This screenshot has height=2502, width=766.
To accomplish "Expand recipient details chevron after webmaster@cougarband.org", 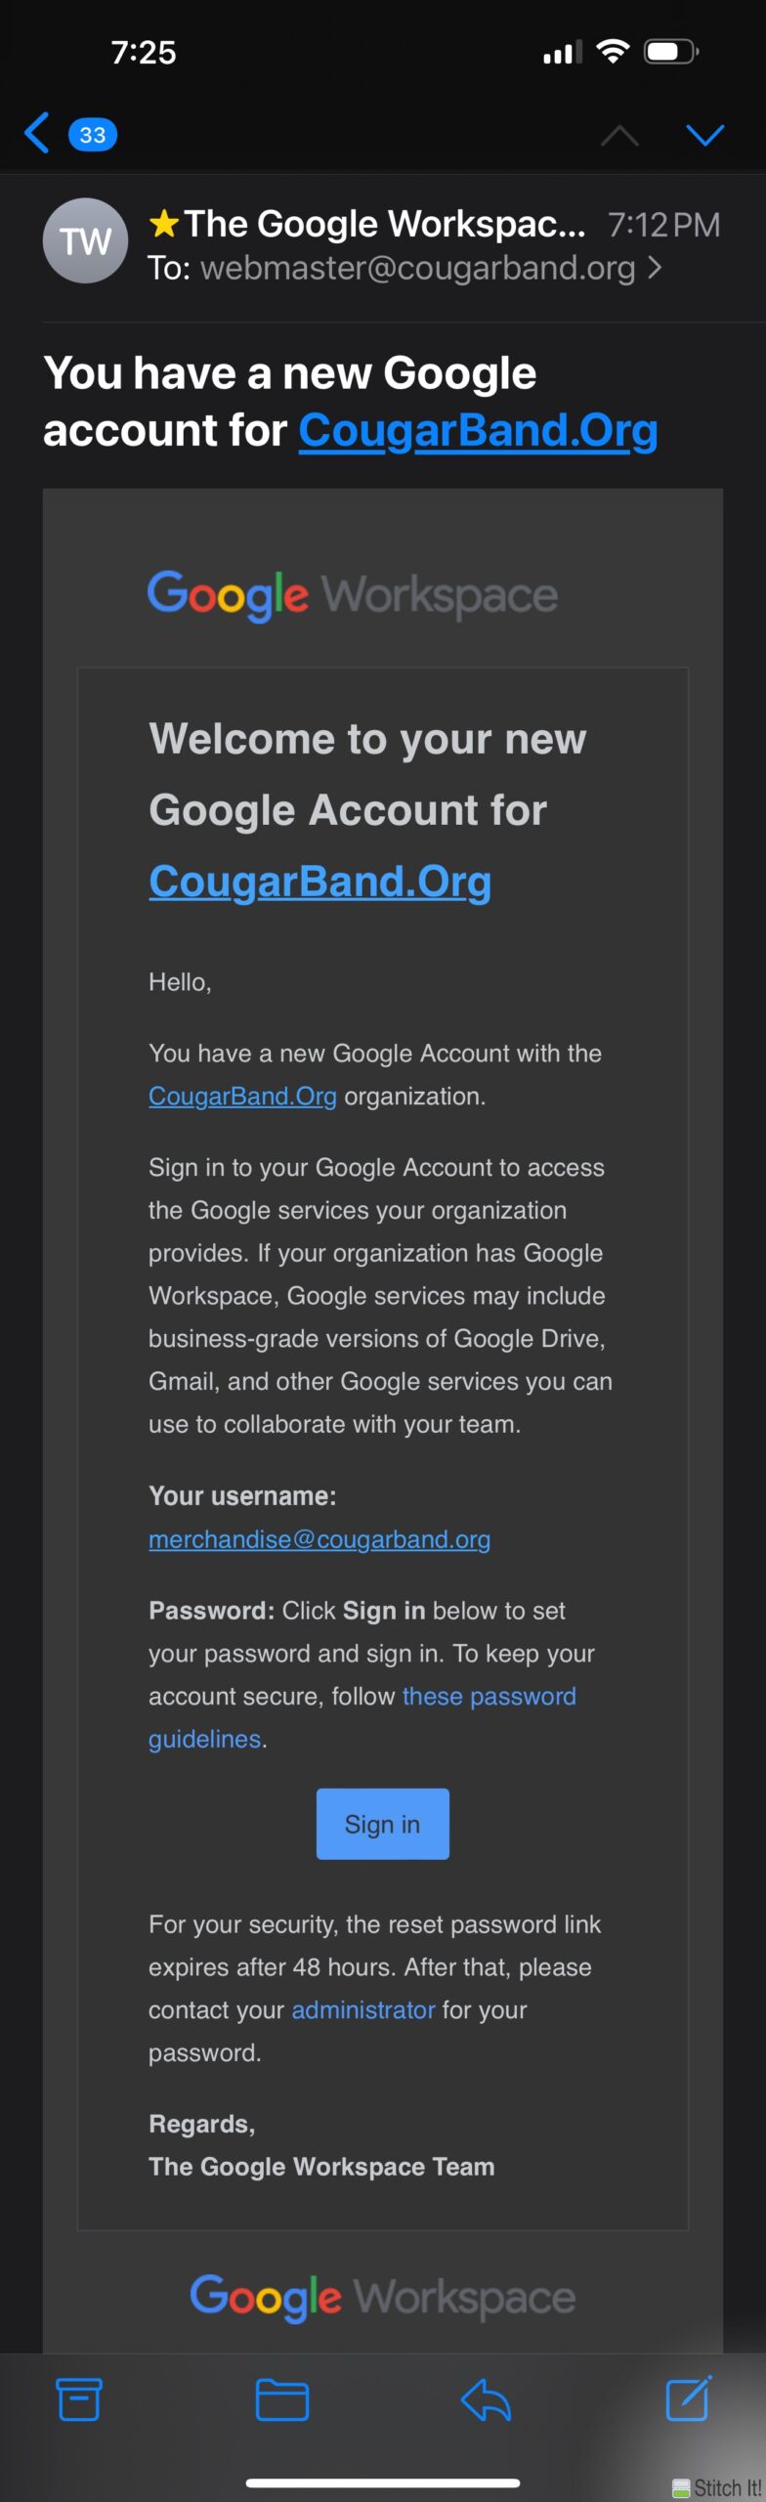I will (x=655, y=267).
